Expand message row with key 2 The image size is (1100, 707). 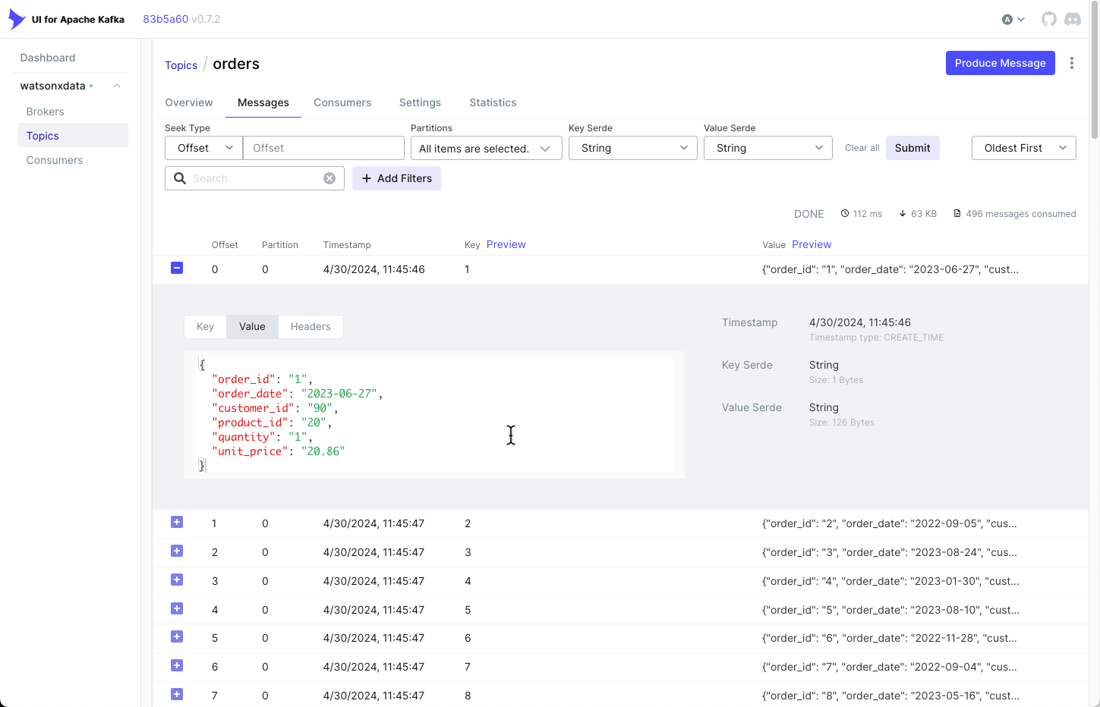[x=177, y=522]
